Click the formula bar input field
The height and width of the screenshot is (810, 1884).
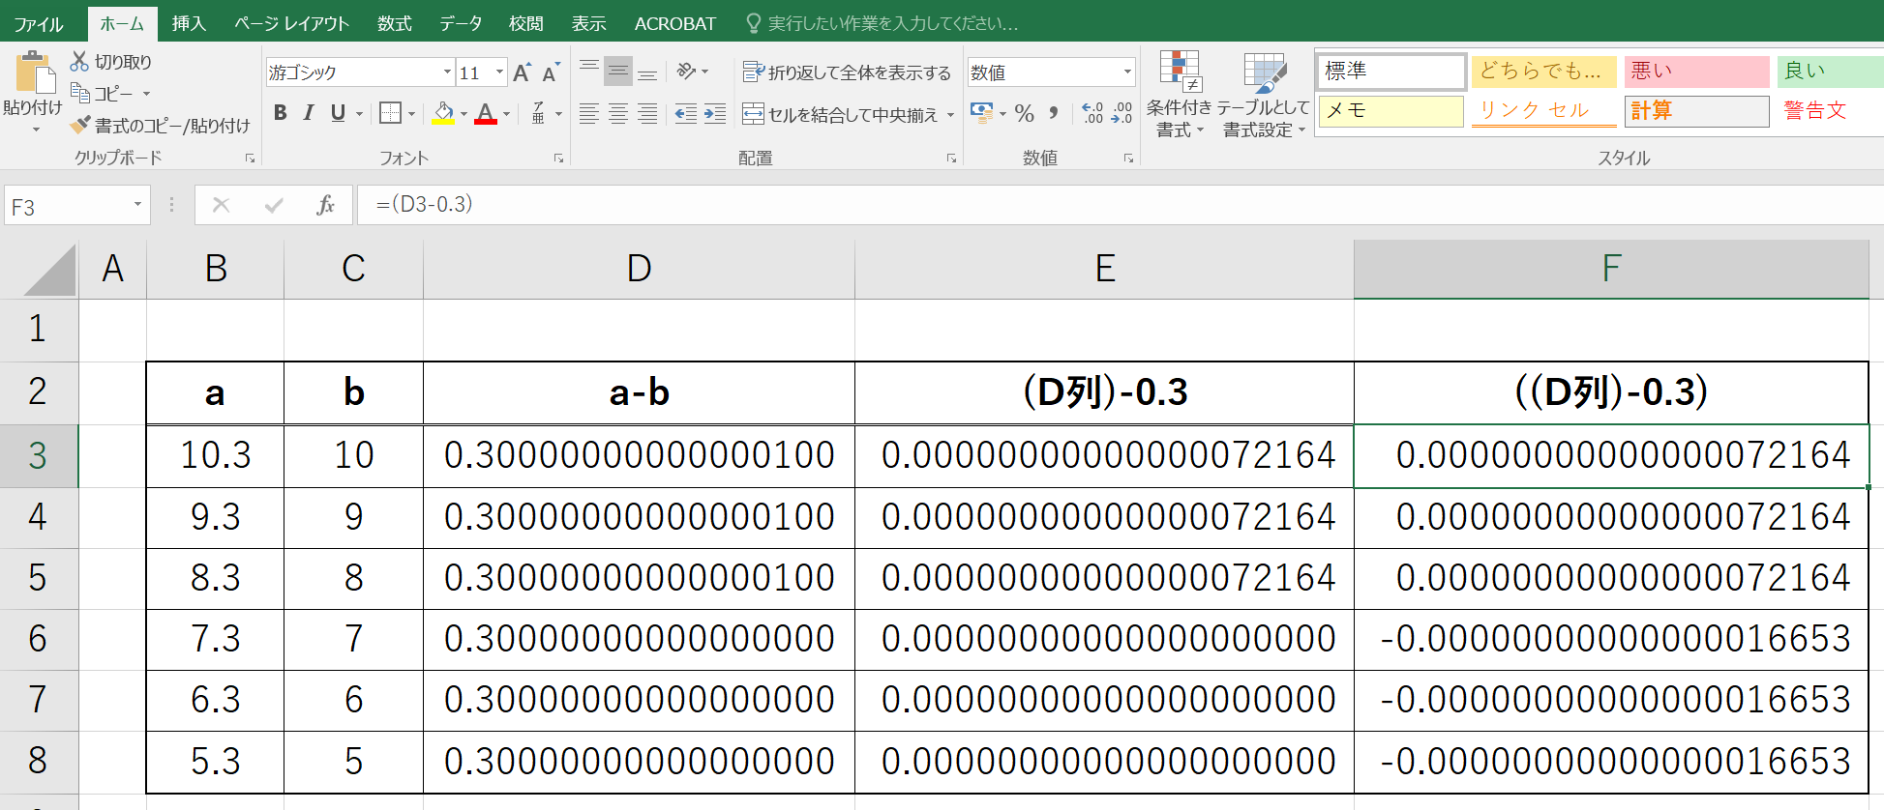click(1064, 205)
